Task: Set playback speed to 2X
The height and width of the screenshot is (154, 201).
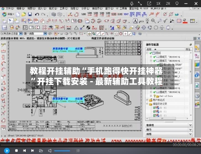Action: coord(168,4)
